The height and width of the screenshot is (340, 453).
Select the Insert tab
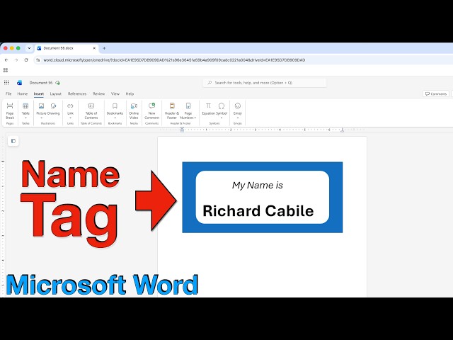(39, 93)
